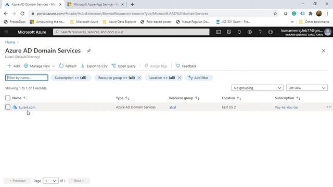This screenshot has width=333, height=187.
Task: Reload the browser page
Action: 22,14
